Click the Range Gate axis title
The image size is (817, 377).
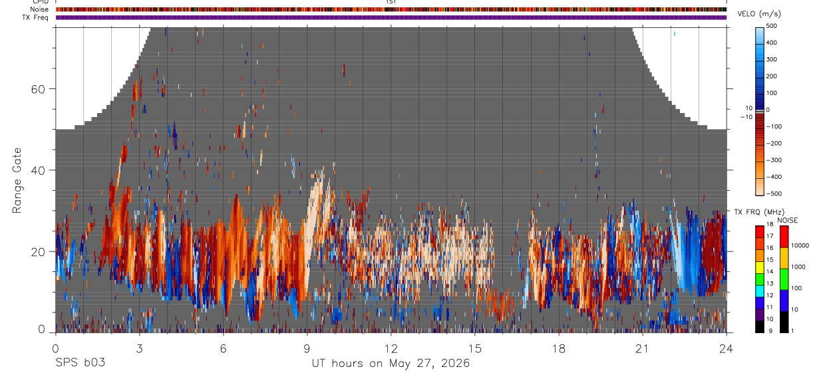click(17, 180)
